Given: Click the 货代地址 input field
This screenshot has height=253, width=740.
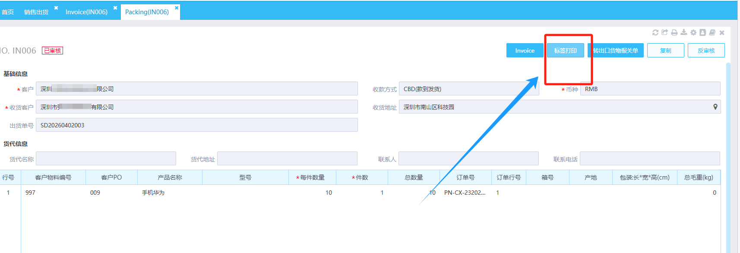Looking at the screenshot, I should coord(287,158).
